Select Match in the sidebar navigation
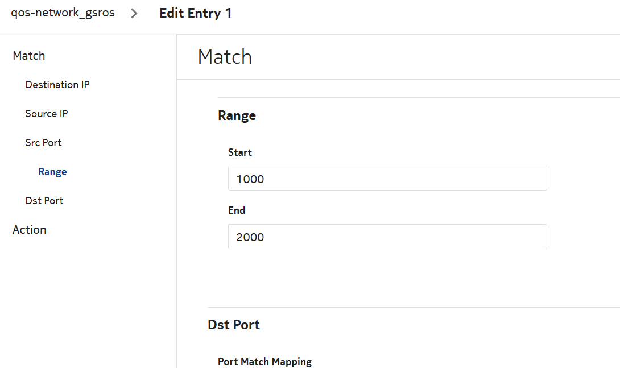 click(x=29, y=56)
